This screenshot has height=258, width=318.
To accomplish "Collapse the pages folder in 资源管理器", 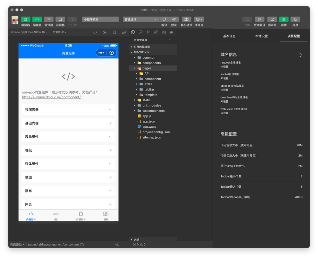I will click(x=135, y=68).
